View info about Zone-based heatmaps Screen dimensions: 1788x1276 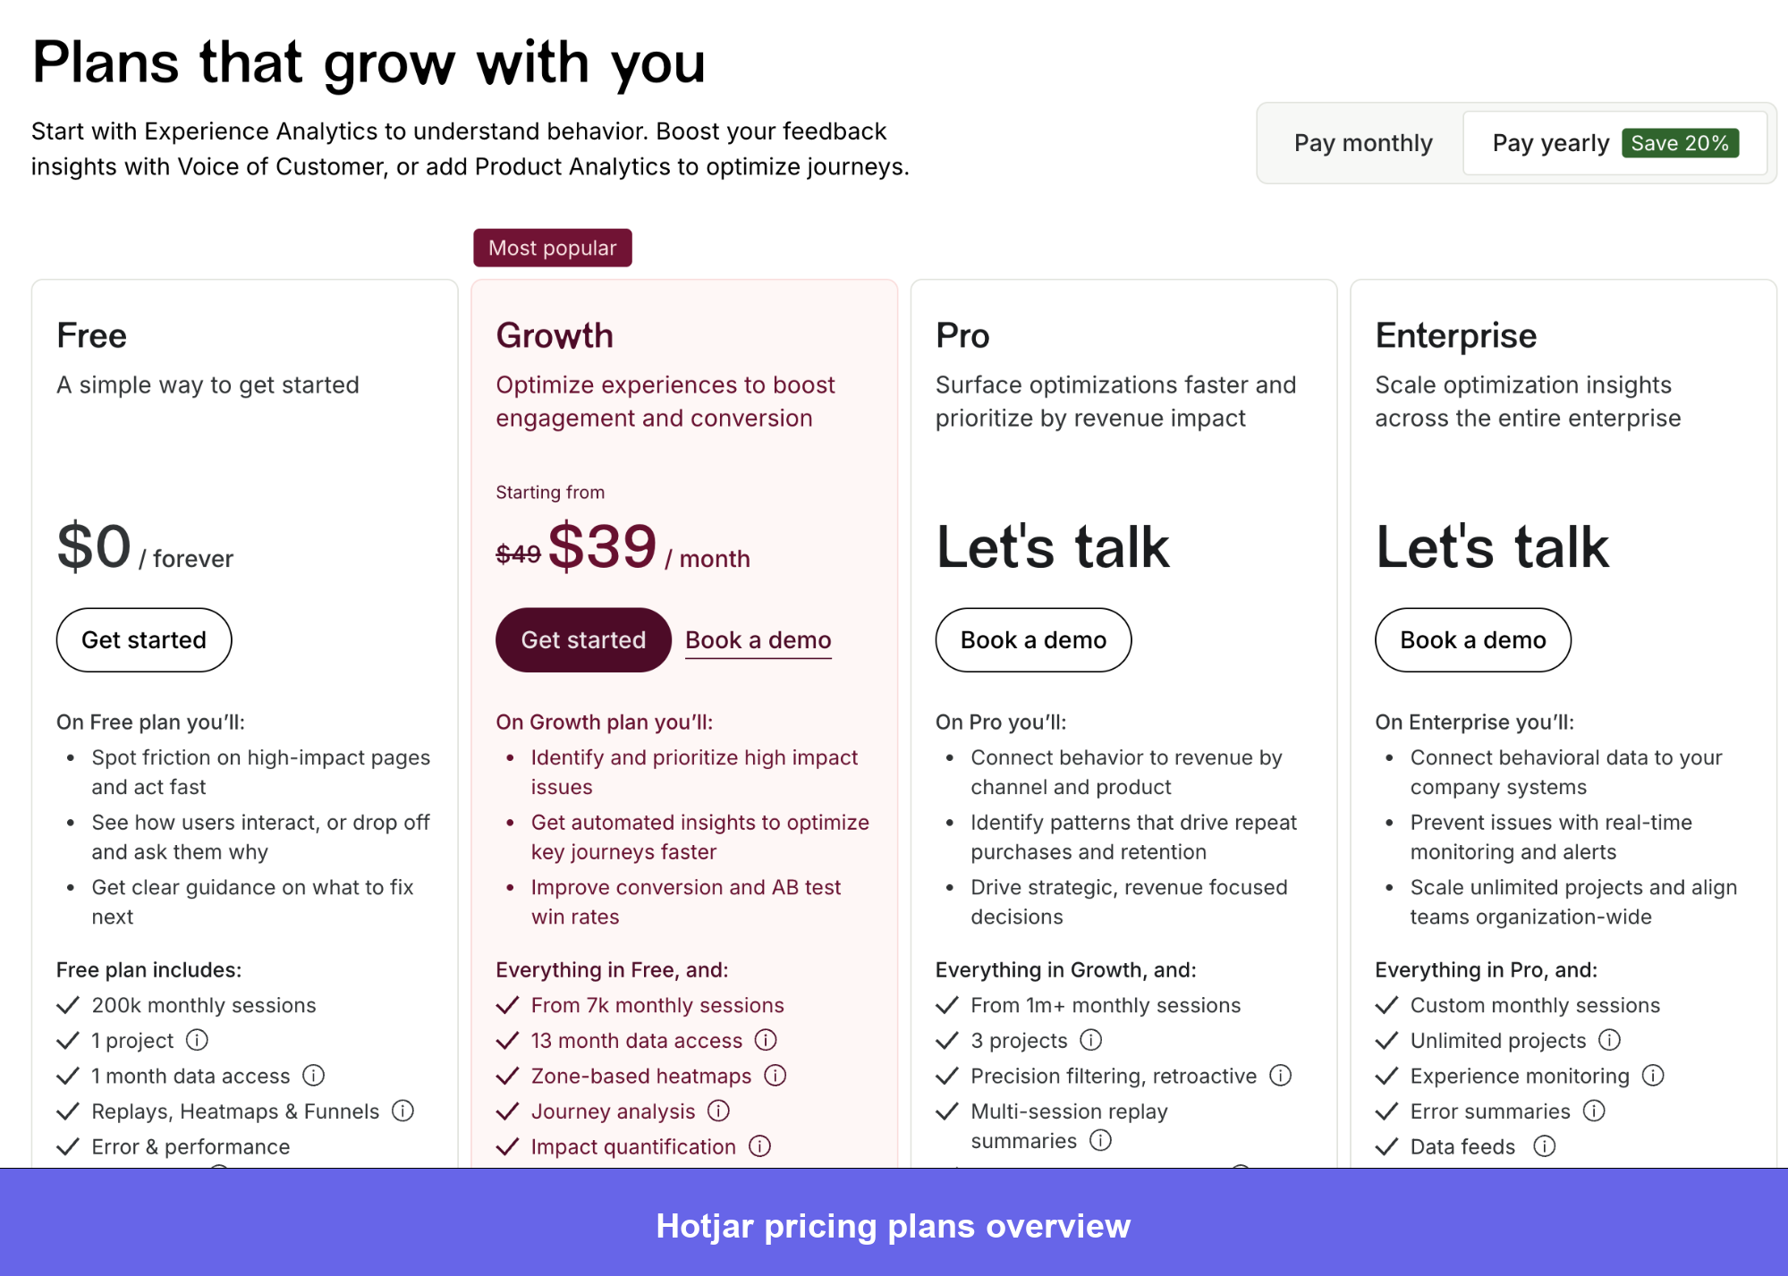click(x=775, y=1076)
